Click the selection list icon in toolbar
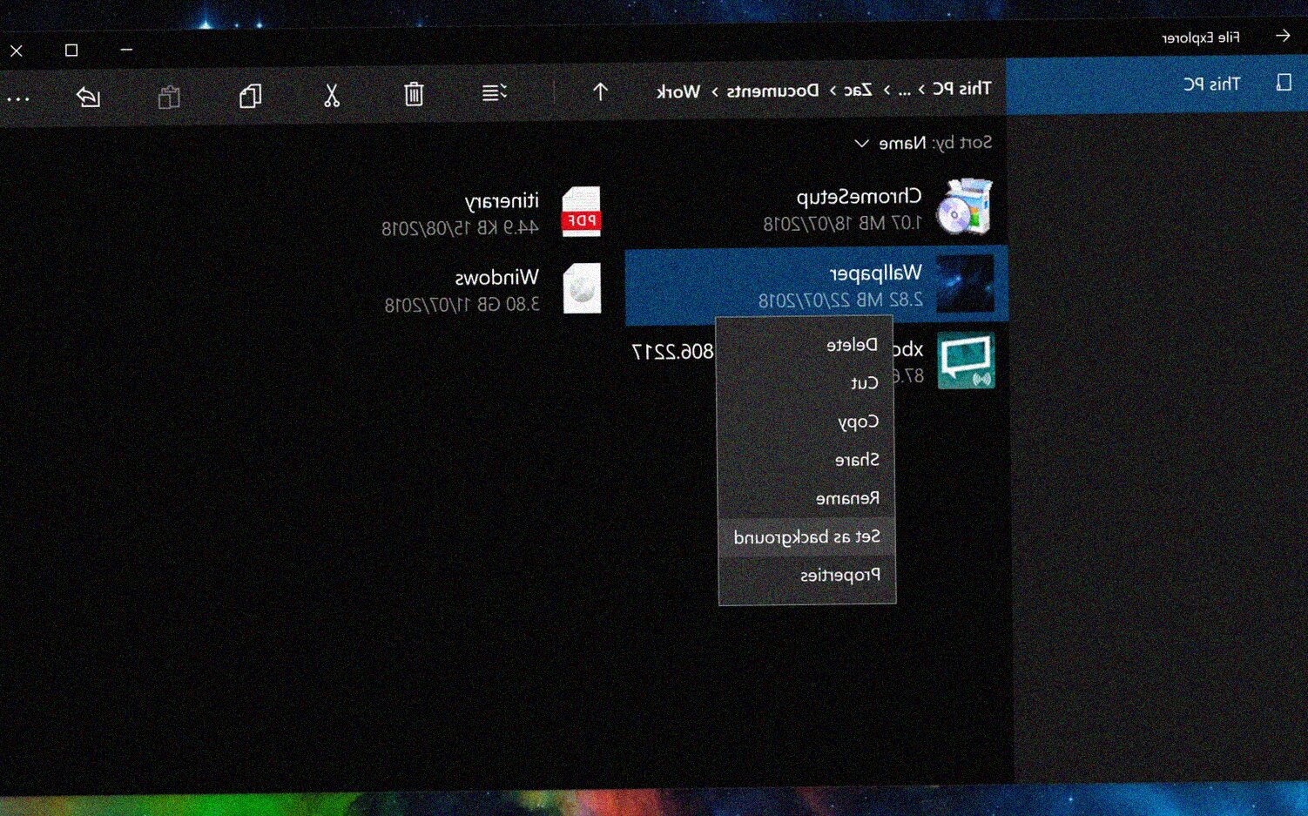 click(495, 92)
